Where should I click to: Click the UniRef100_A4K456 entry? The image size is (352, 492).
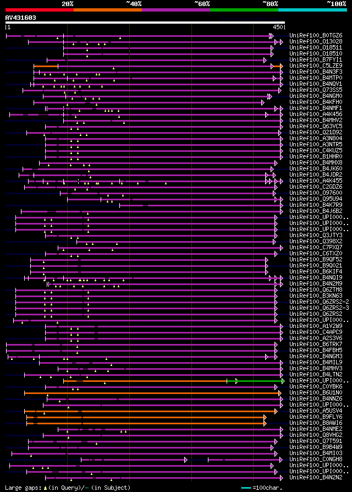click(316, 114)
